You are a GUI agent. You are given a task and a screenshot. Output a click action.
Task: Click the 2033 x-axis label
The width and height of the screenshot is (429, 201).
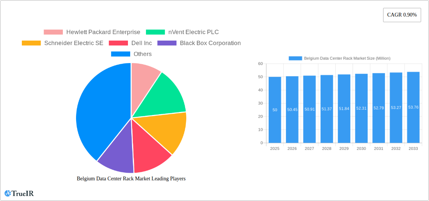(x=414, y=148)
